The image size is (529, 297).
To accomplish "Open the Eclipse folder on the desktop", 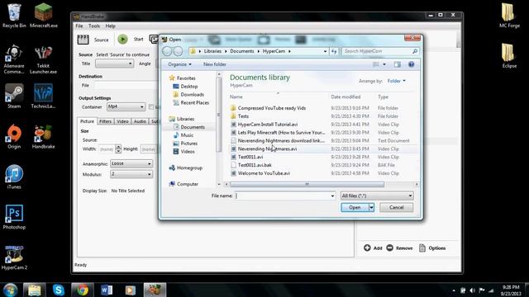I will point(509,55).
